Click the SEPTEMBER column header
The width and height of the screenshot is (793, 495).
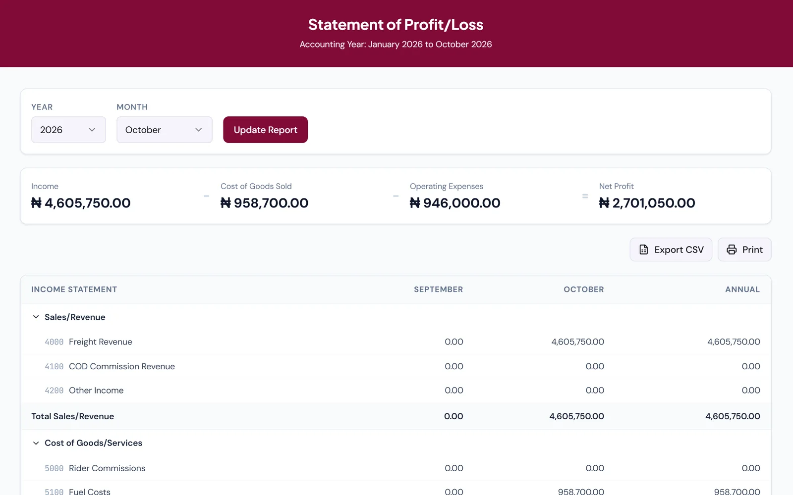coord(438,290)
